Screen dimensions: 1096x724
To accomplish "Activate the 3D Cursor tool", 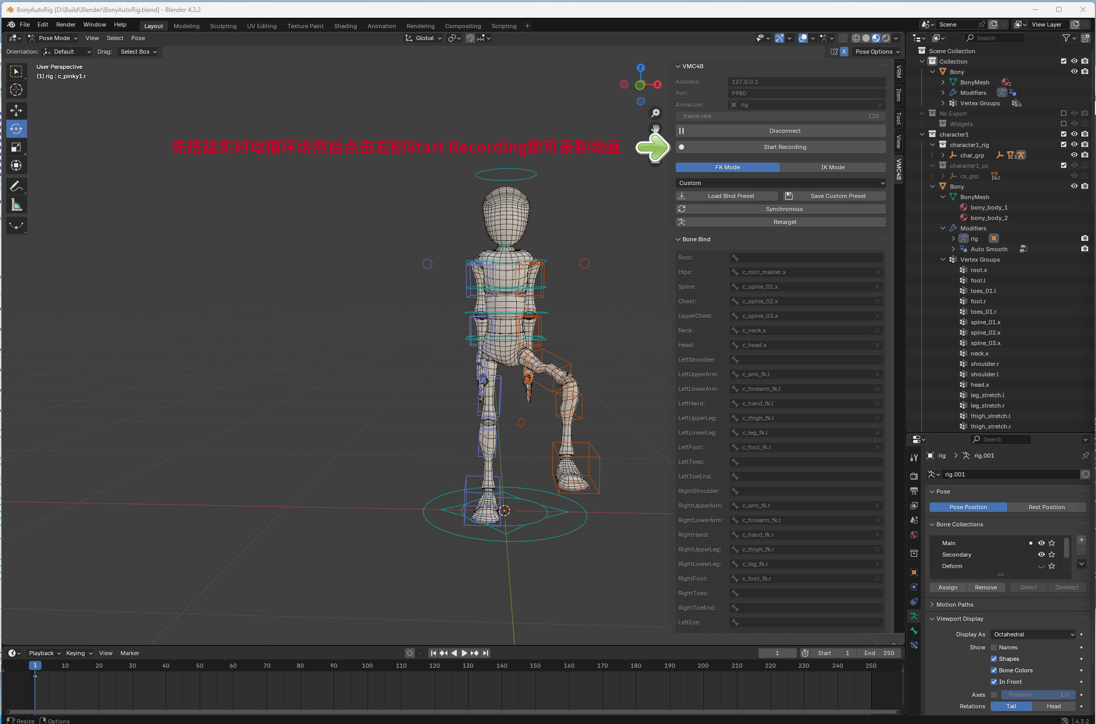I will coord(16,90).
